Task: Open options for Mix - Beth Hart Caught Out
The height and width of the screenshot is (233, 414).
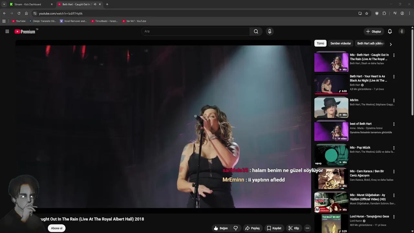Action: pos(394,55)
